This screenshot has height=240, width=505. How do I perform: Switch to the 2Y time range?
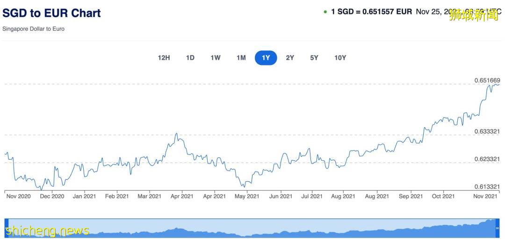click(290, 58)
